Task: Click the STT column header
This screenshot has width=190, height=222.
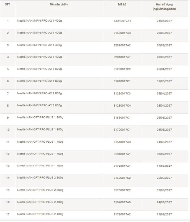Action: click(7, 4)
